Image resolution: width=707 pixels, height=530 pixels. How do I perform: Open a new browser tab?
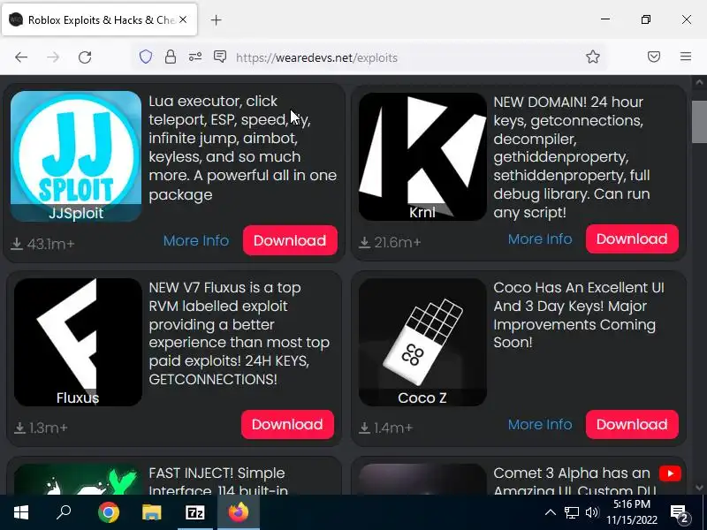click(x=216, y=19)
